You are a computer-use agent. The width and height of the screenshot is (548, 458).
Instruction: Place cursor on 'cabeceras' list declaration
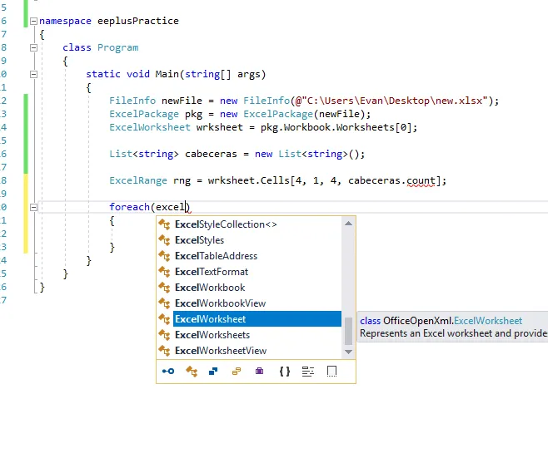[x=211, y=154]
